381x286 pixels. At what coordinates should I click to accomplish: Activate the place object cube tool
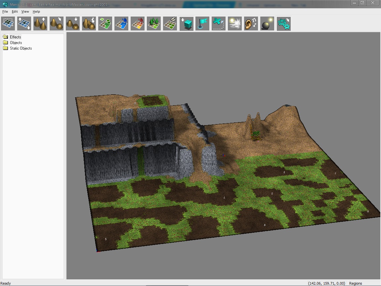187,24
